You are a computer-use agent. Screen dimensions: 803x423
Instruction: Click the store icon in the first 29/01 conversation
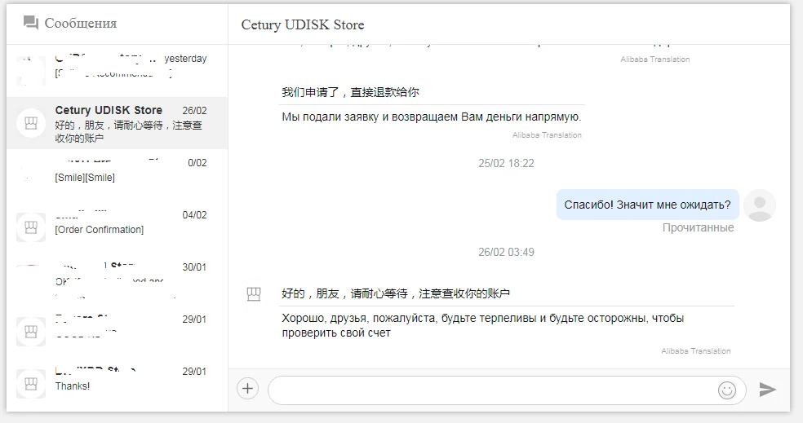click(x=31, y=332)
